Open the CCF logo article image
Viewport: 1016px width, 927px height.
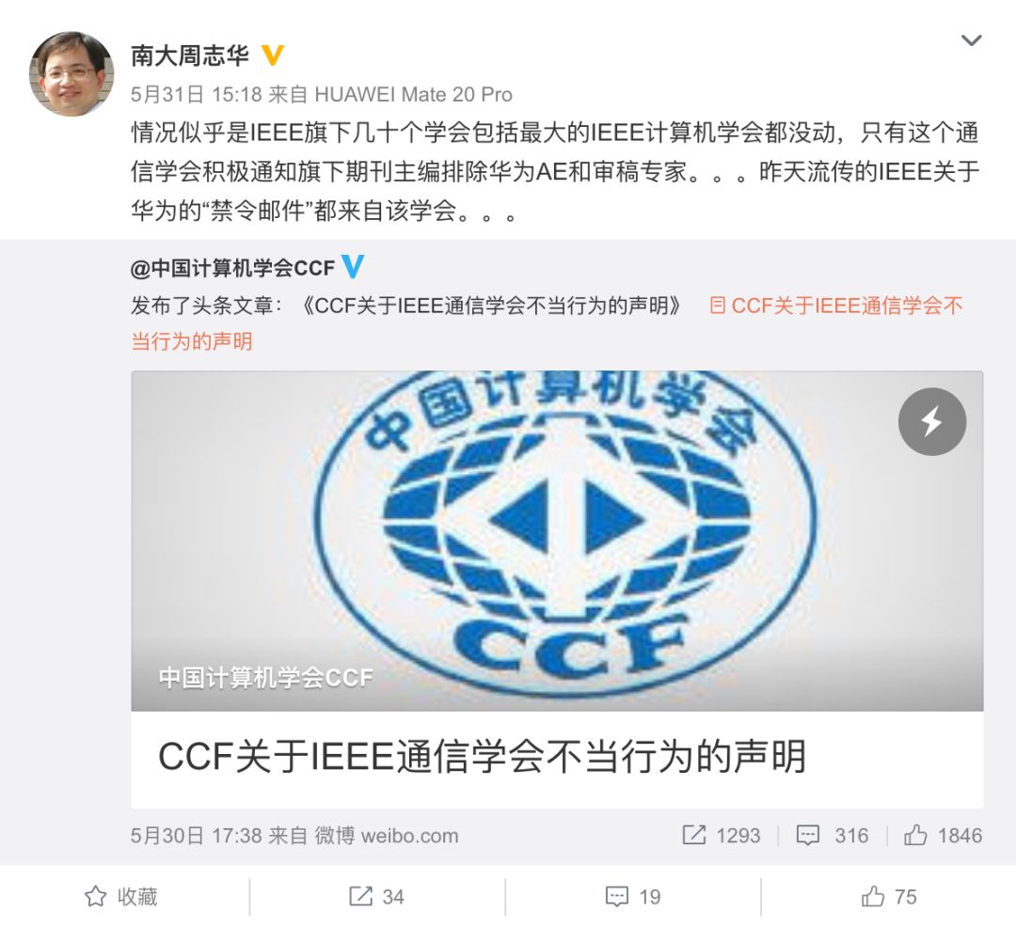tap(557, 541)
